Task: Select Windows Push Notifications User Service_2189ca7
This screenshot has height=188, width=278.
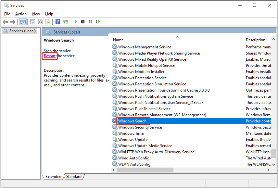Action: coord(161,102)
